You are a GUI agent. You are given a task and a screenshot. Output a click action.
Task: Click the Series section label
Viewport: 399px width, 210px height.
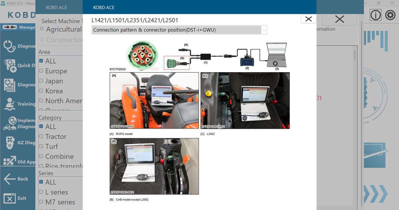46,173
